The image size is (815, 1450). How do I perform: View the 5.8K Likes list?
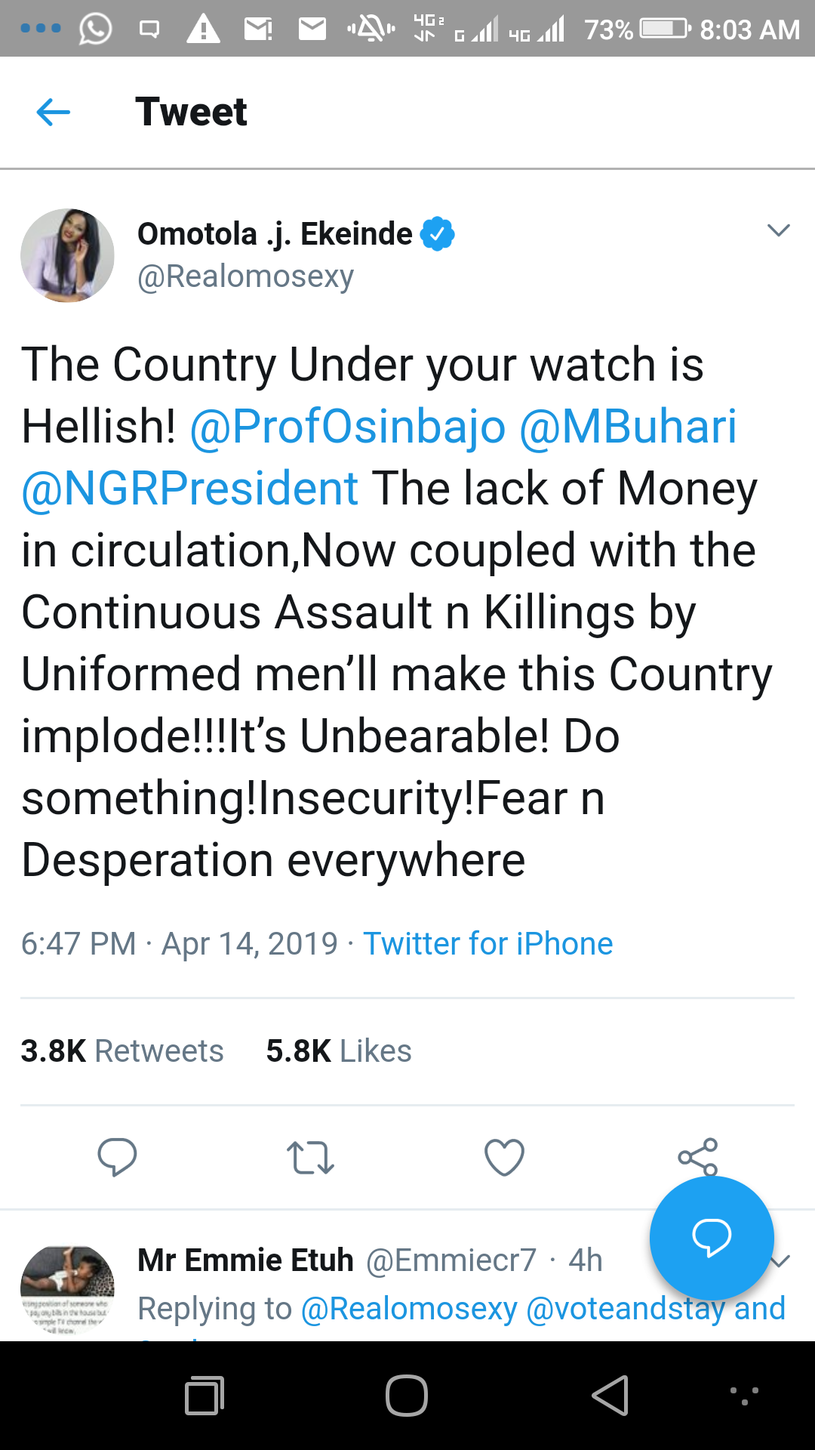click(339, 1050)
